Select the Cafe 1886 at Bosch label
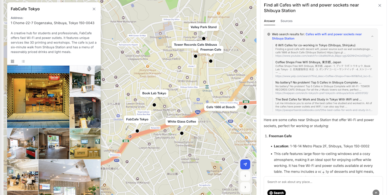This screenshot has height=195, width=390. click(x=221, y=107)
